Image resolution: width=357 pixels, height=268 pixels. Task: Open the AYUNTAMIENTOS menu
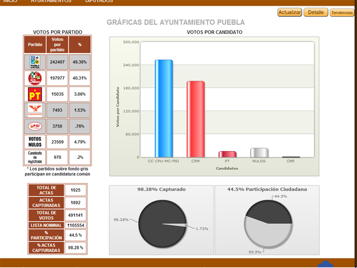coord(51,2)
